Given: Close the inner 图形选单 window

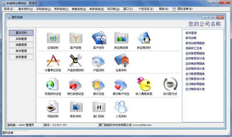Looking at the screenshot, I should click(x=220, y=17).
